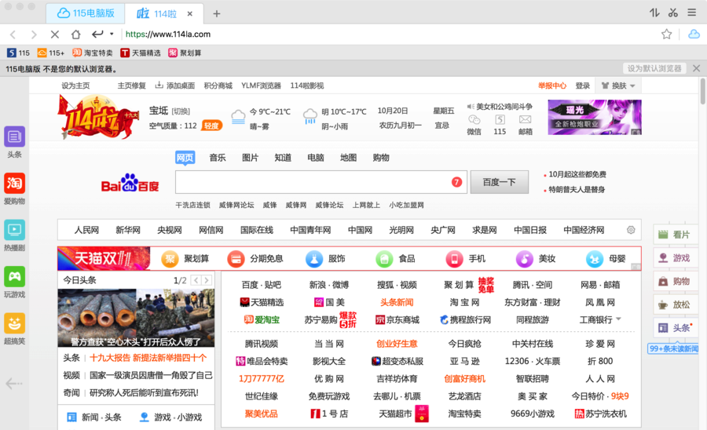Go back with the browser back arrow
This screenshot has width=707, height=430.
pos(13,35)
